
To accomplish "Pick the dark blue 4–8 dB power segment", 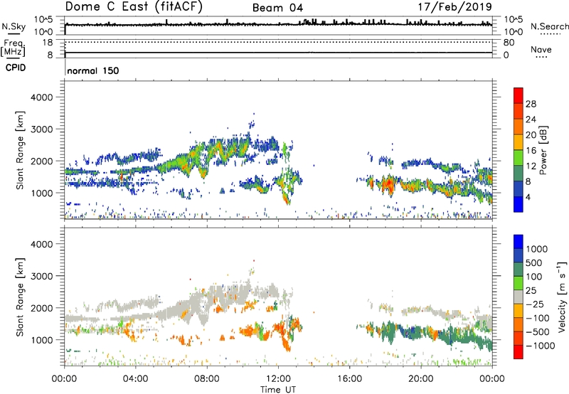I will [x=519, y=188].
